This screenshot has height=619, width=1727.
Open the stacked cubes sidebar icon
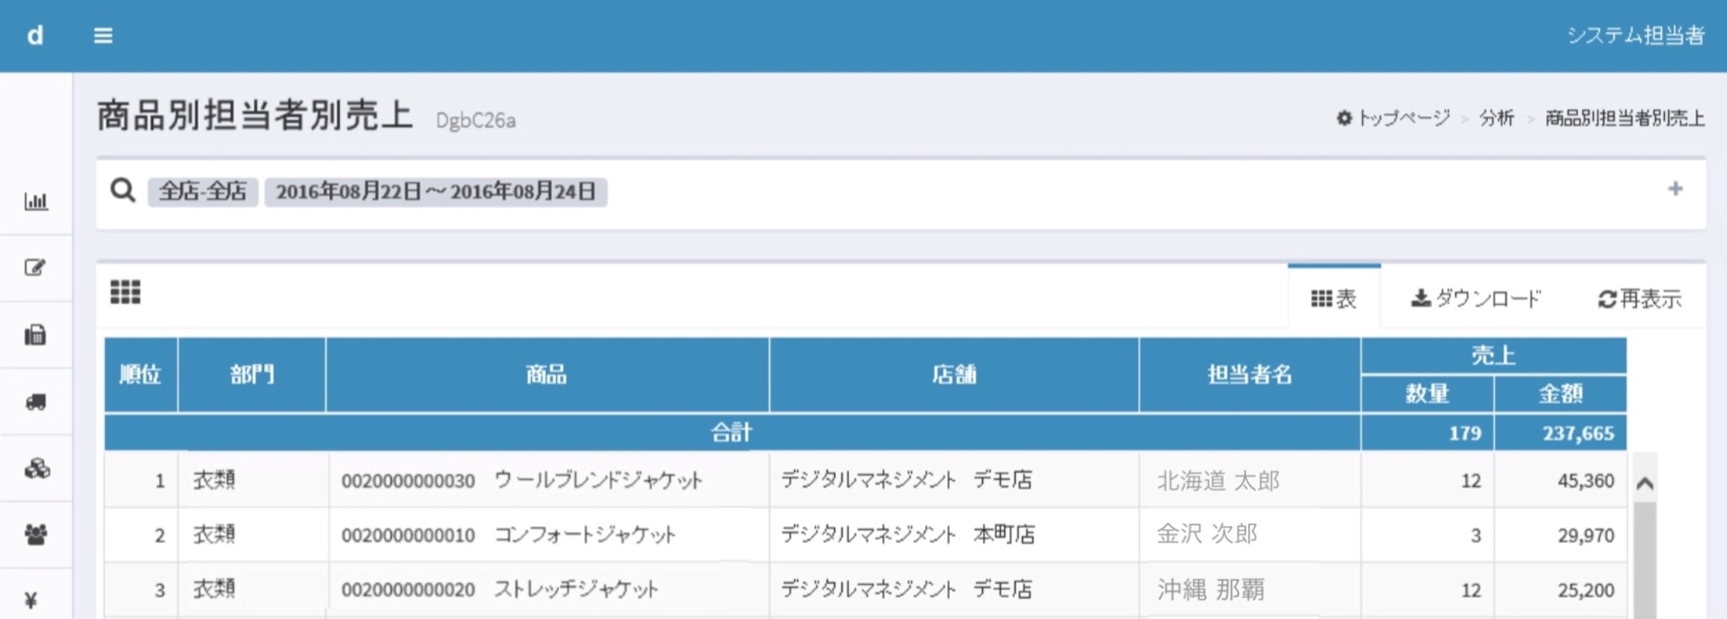(36, 469)
